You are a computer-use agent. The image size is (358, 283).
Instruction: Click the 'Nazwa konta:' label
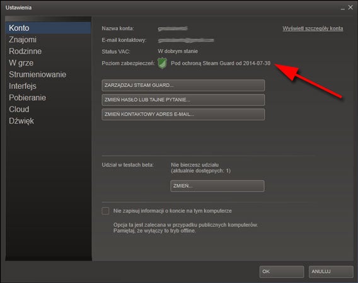click(118, 28)
